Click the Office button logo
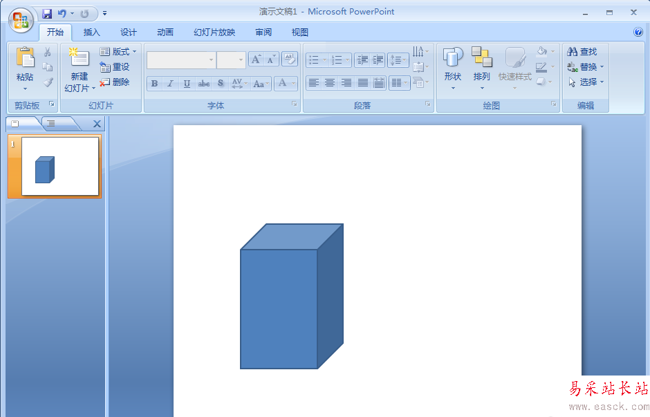650x417 pixels. (x=21, y=19)
